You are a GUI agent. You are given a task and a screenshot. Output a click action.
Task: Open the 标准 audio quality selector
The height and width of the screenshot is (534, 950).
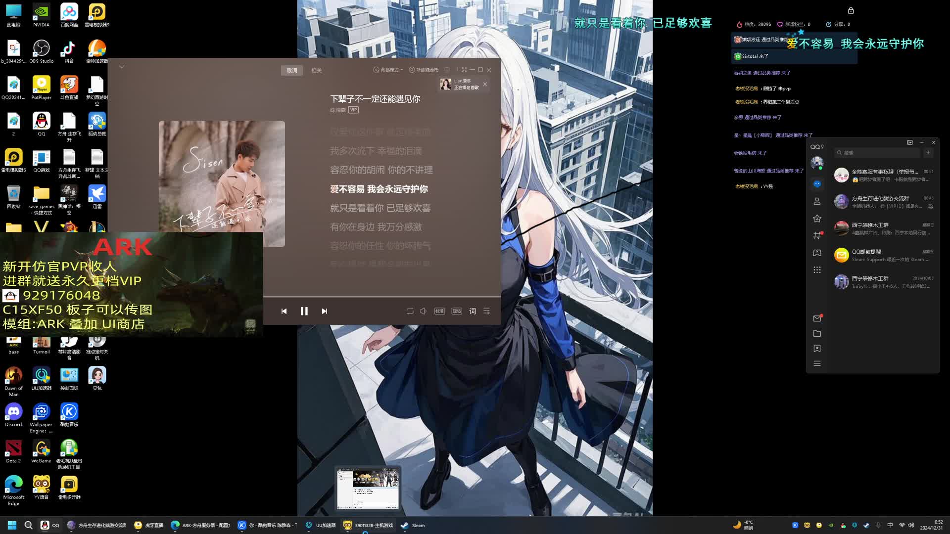(x=439, y=311)
